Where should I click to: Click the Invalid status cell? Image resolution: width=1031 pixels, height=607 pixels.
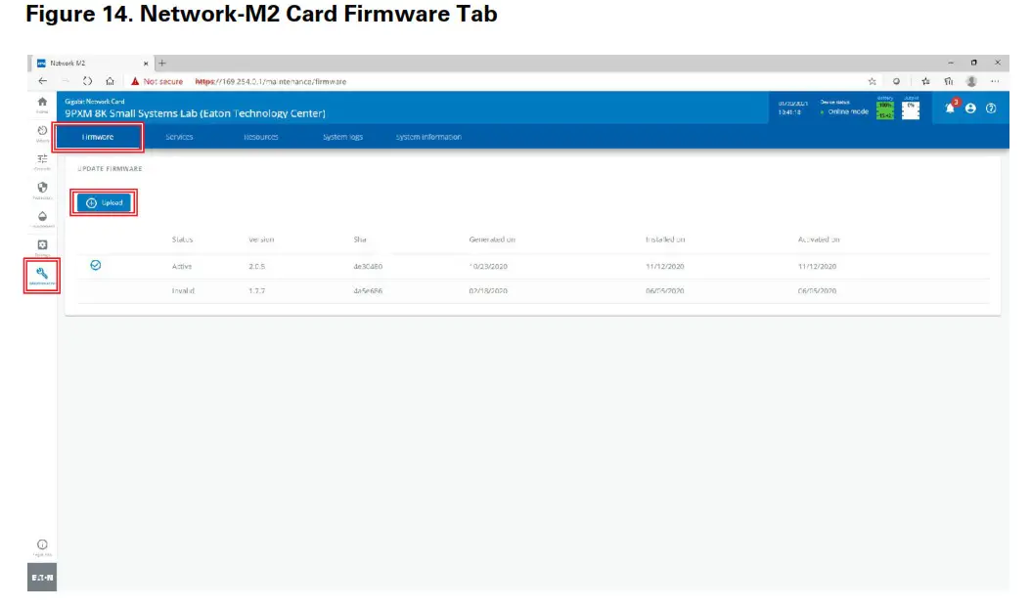(x=183, y=290)
